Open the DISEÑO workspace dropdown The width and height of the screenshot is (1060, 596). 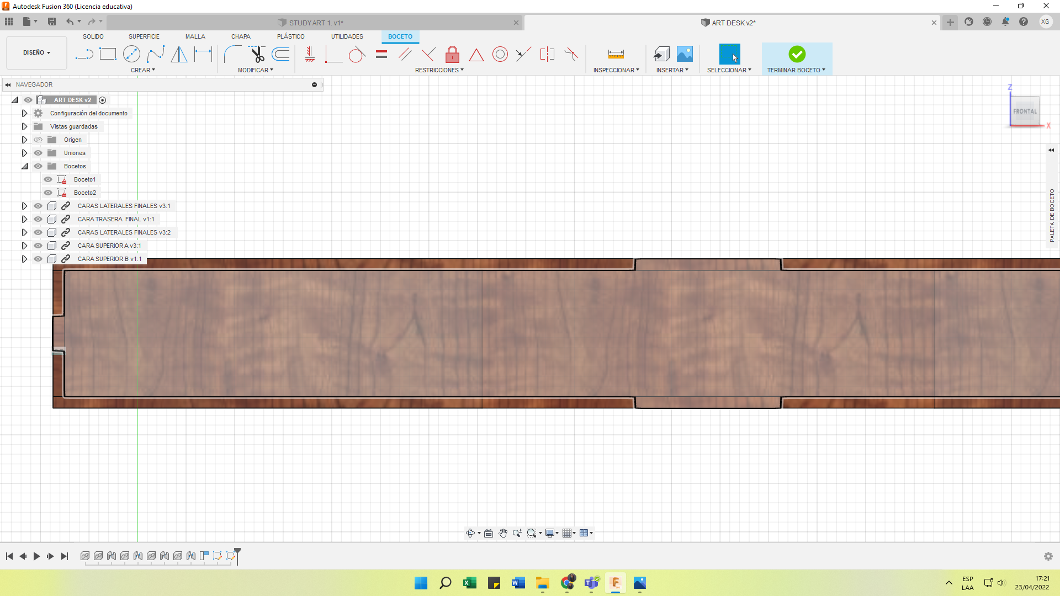coord(36,53)
